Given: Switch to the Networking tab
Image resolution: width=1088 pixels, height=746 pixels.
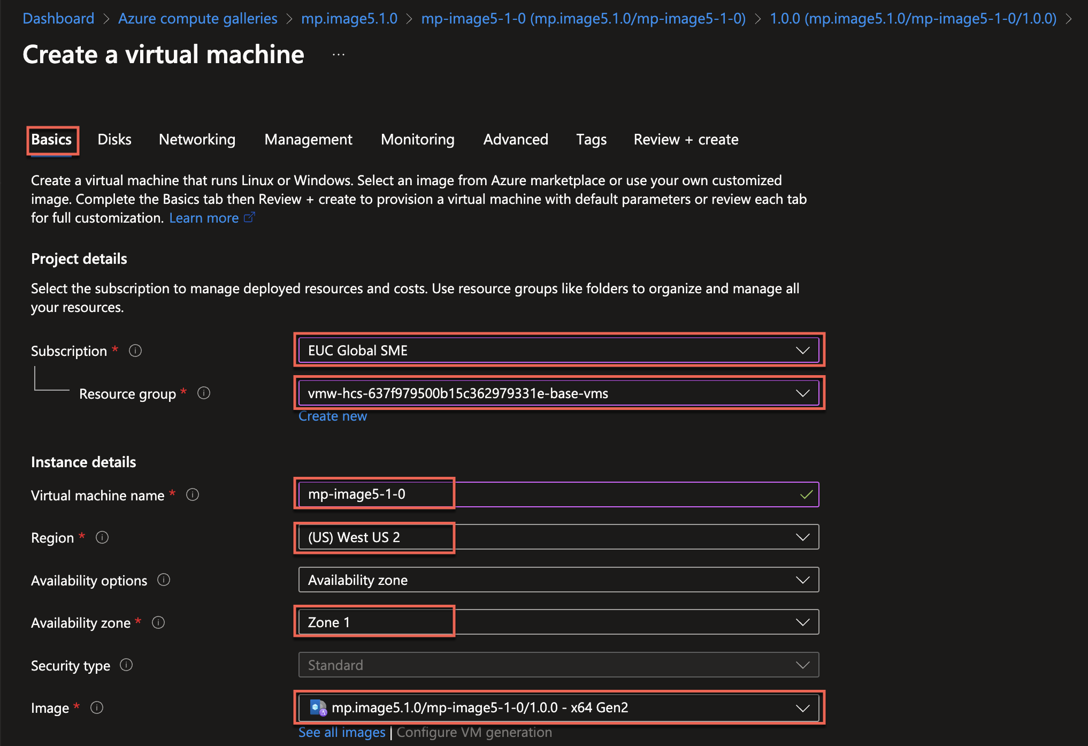Looking at the screenshot, I should tap(197, 140).
